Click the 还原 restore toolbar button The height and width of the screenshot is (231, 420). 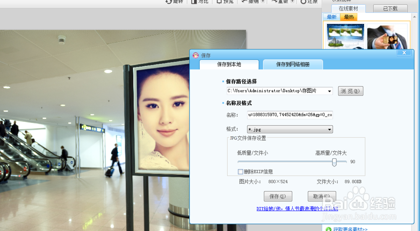click(x=309, y=2)
